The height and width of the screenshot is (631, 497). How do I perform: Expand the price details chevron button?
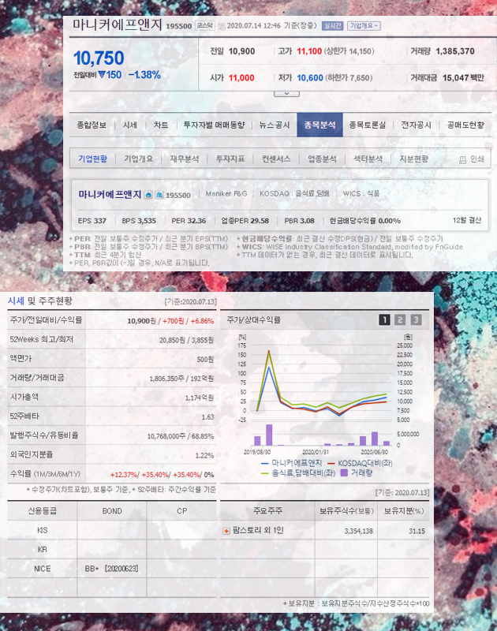(x=286, y=94)
